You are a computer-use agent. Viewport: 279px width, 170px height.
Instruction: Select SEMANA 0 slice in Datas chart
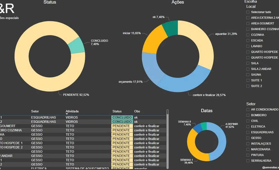point(197,128)
